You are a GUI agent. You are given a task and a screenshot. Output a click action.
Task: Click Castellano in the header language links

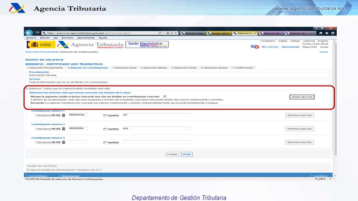tap(268, 41)
